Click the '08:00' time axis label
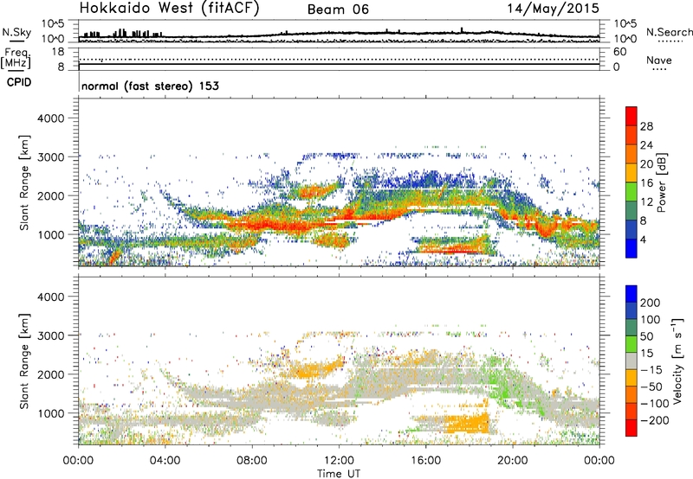Screen dimensions: 693x479 pos(252,461)
